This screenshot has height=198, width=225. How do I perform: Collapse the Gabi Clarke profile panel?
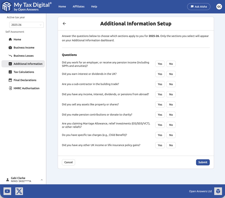pyautogui.click(x=41, y=179)
